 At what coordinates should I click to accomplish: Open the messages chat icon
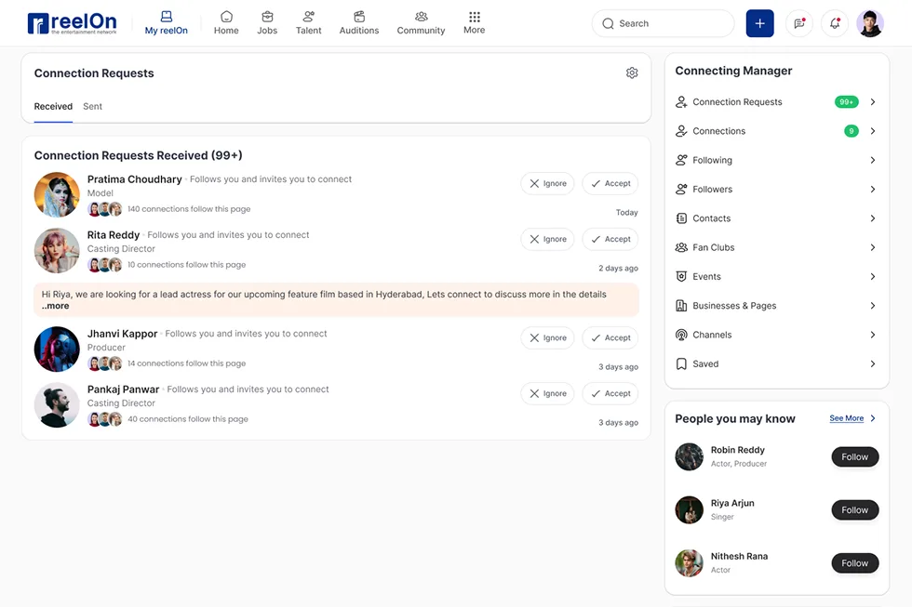(x=799, y=23)
